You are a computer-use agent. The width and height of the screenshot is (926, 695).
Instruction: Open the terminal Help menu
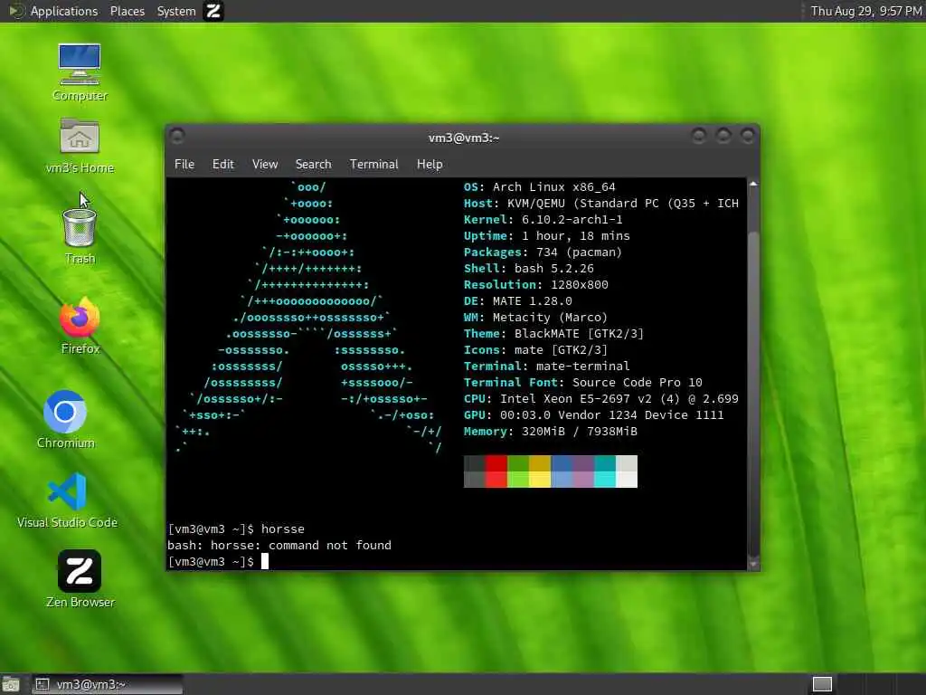tap(430, 165)
